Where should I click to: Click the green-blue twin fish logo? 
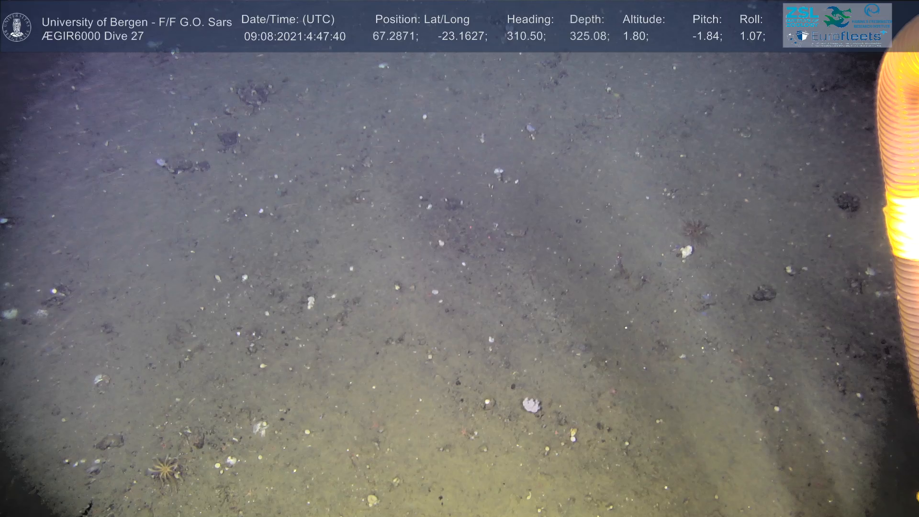pos(838,17)
